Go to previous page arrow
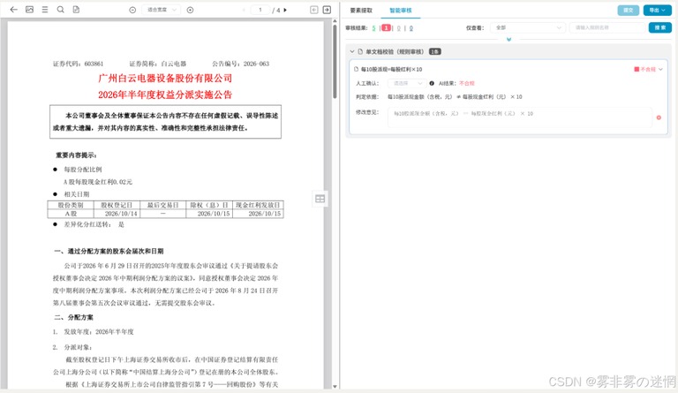Image resolution: width=678 pixels, height=393 pixels. 244,10
